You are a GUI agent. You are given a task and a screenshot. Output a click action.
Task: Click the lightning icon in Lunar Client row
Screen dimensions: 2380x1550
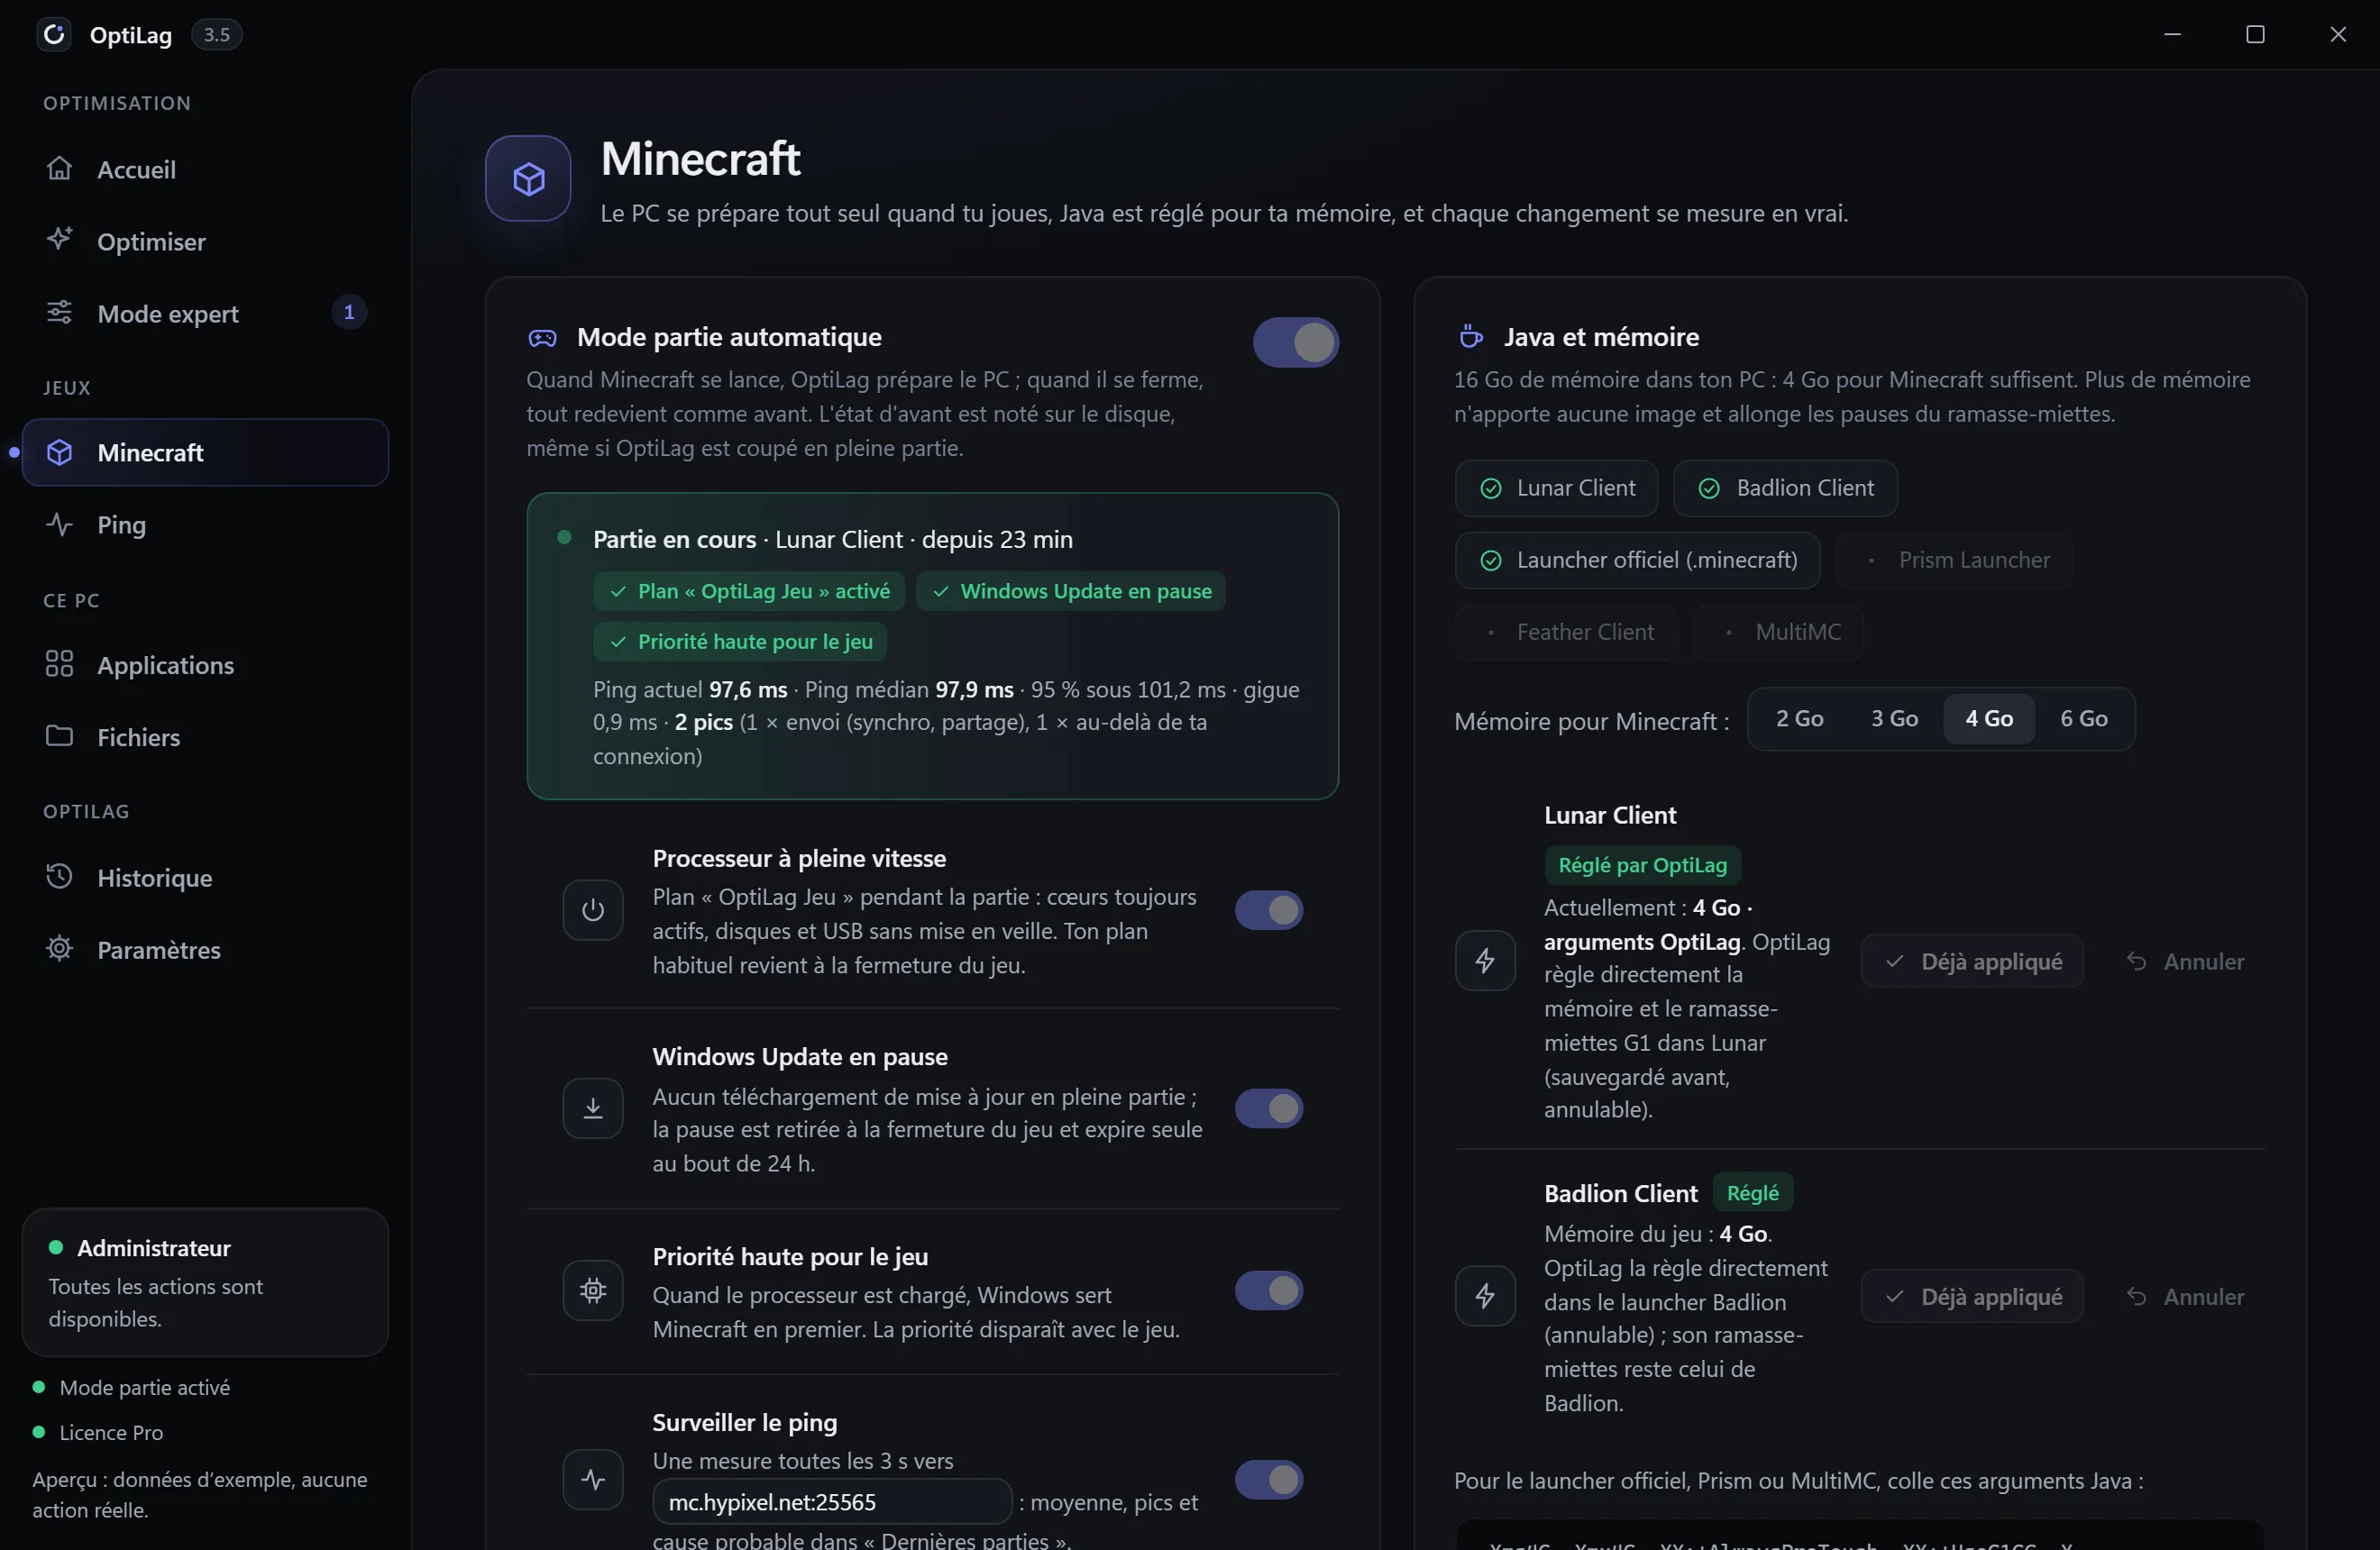(1485, 962)
